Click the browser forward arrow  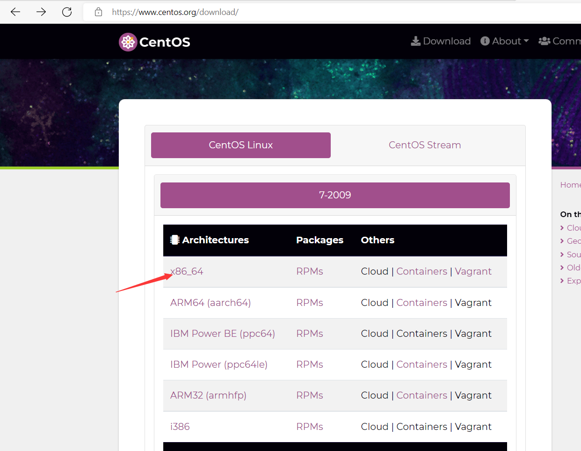coord(41,12)
